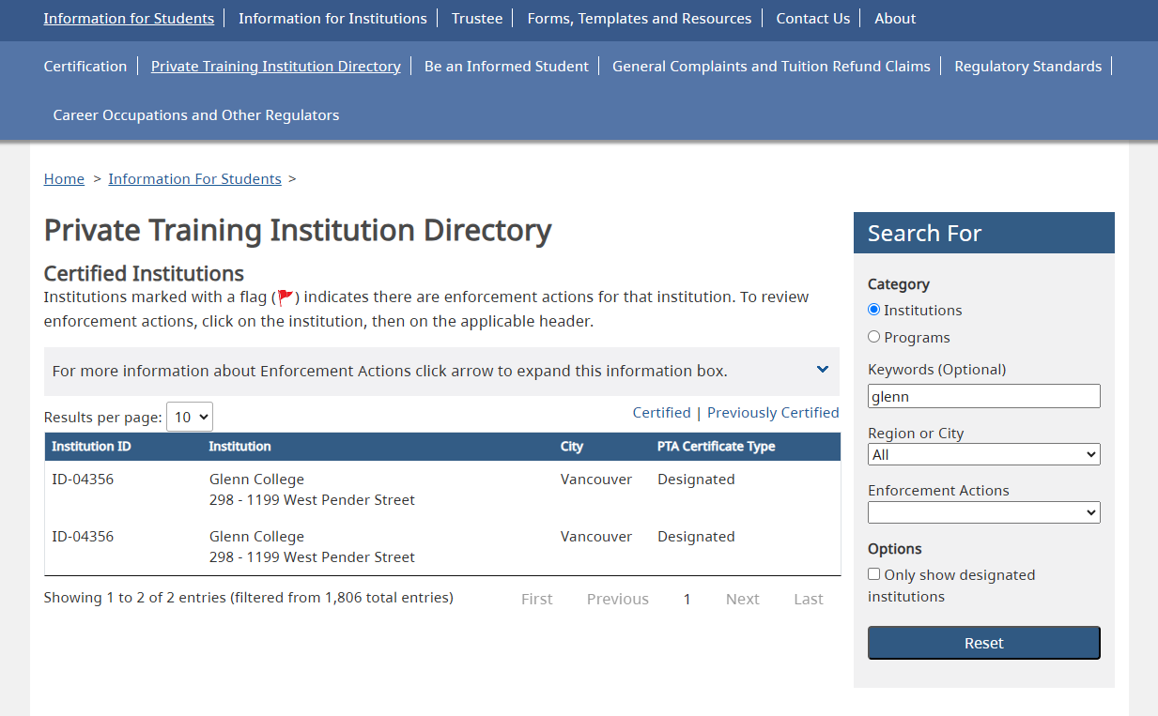Select the Institutions category radio button
The image size is (1158, 716).
pos(874,310)
